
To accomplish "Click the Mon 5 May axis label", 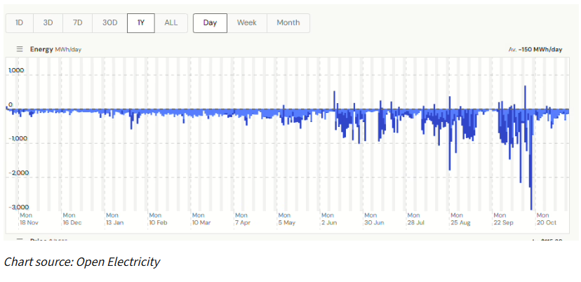I will tap(287, 219).
